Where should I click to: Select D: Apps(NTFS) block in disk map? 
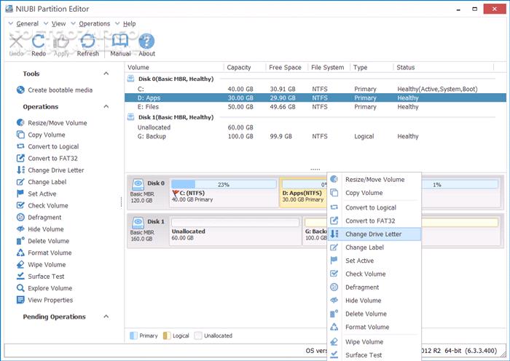pyautogui.click(x=303, y=192)
